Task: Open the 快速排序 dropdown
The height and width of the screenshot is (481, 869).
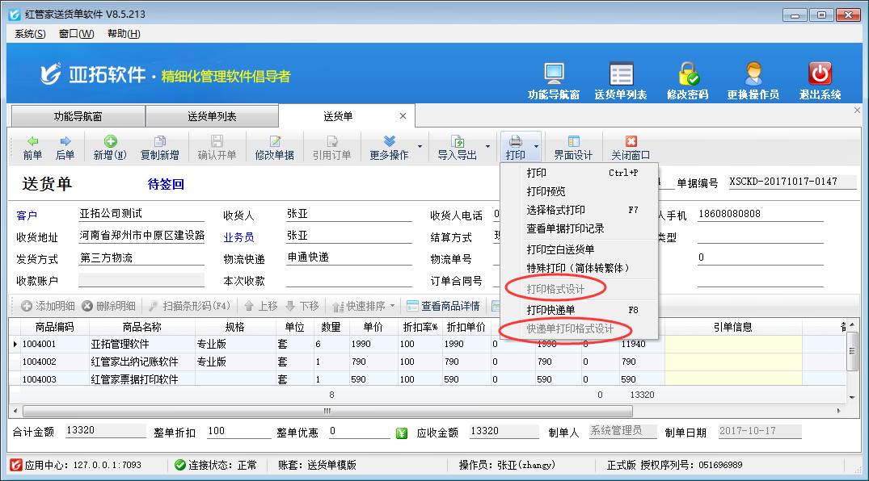Action: point(393,307)
